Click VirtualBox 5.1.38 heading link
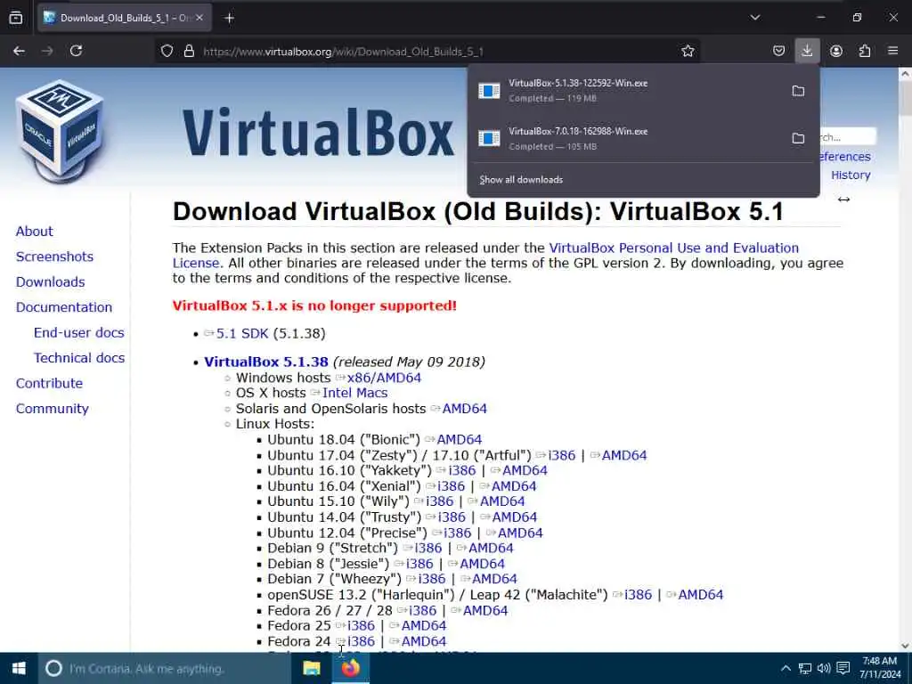Image resolution: width=912 pixels, height=684 pixels. 265,362
